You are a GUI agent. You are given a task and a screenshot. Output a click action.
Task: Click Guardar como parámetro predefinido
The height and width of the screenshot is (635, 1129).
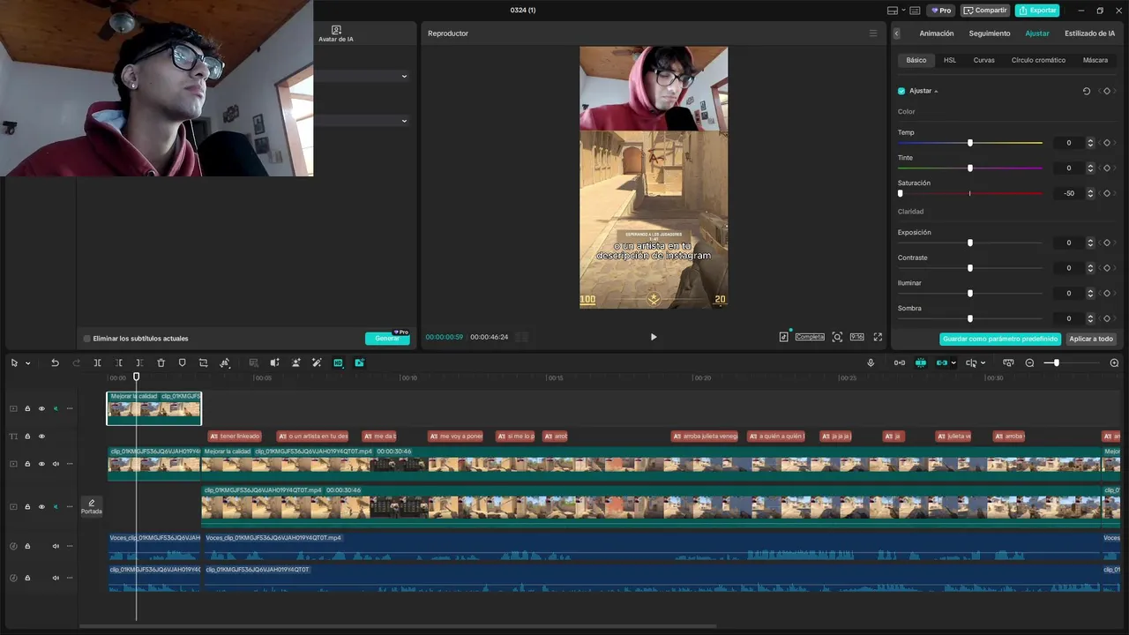pyautogui.click(x=1000, y=339)
